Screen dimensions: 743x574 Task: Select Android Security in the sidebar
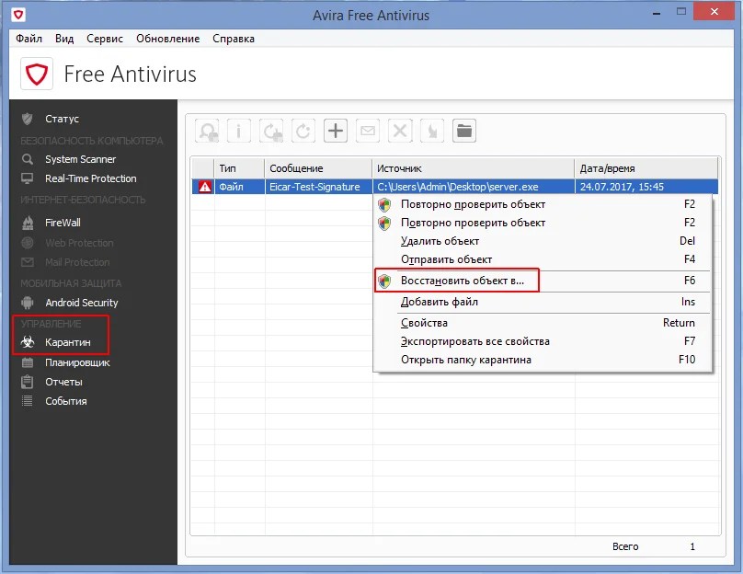[x=81, y=303]
